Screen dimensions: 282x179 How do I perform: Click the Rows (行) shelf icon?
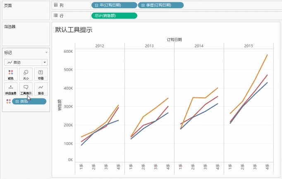click(x=55, y=16)
